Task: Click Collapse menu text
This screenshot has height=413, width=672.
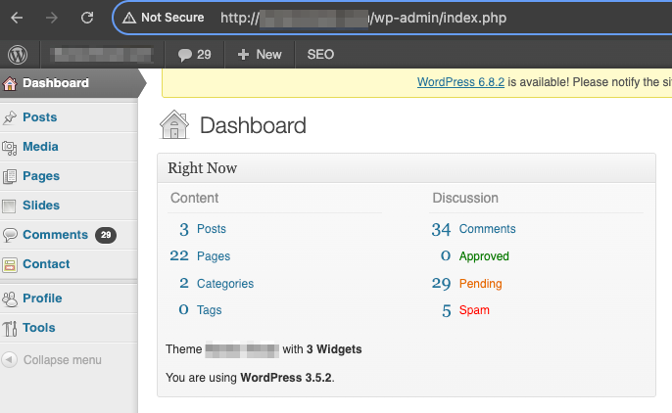Action: [63, 360]
